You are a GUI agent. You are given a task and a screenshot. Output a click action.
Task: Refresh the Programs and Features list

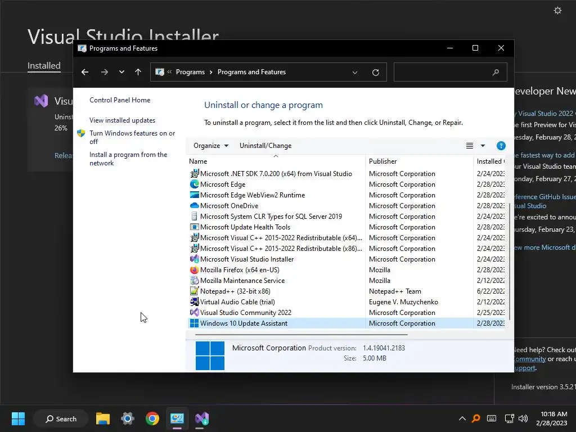pyautogui.click(x=375, y=73)
